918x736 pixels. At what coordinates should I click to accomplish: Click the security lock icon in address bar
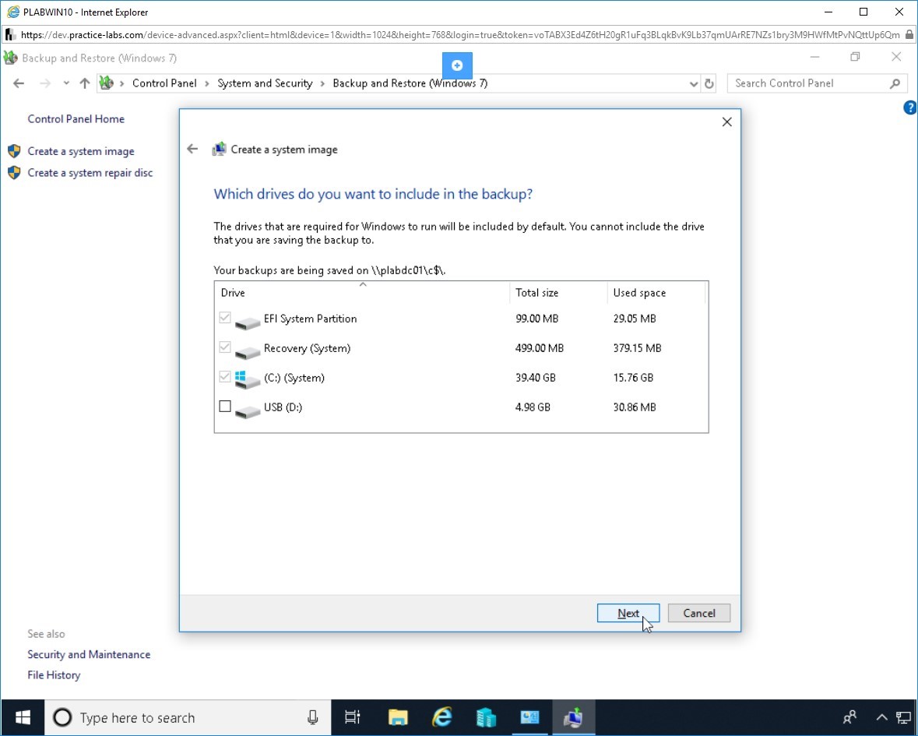[909, 35]
